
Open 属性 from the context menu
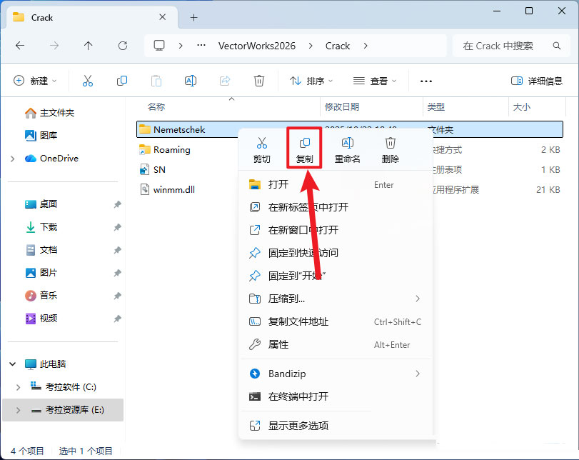tap(336, 345)
